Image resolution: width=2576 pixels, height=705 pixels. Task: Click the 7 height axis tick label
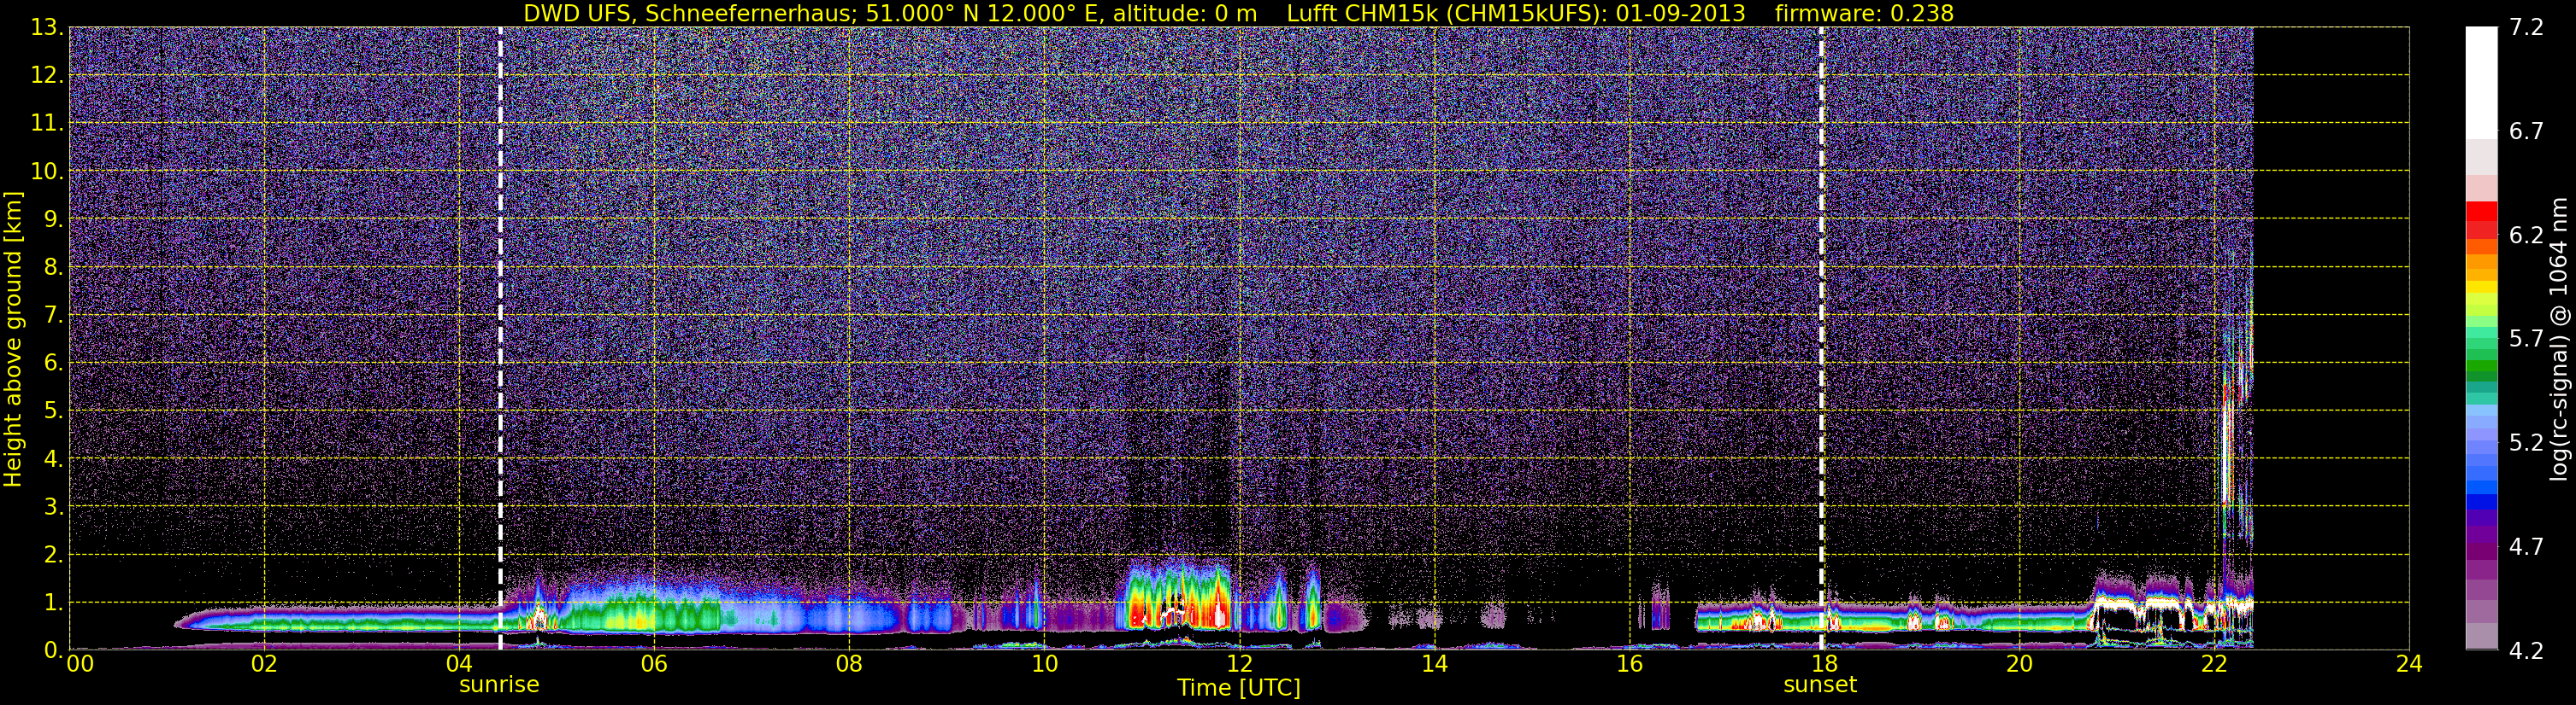click(53, 316)
